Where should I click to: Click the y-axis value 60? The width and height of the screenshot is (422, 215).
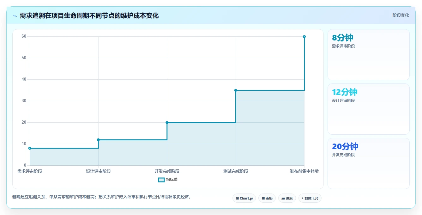click(x=24, y=36)
